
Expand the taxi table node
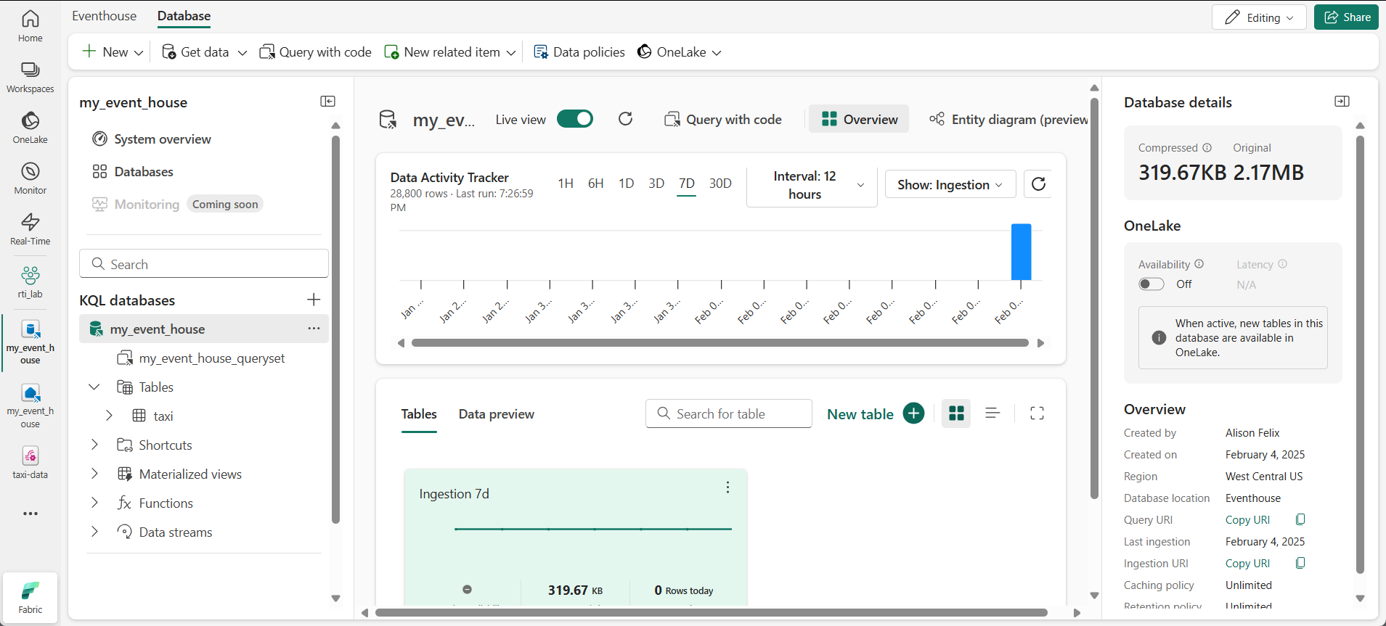click(x=109, y=416)
